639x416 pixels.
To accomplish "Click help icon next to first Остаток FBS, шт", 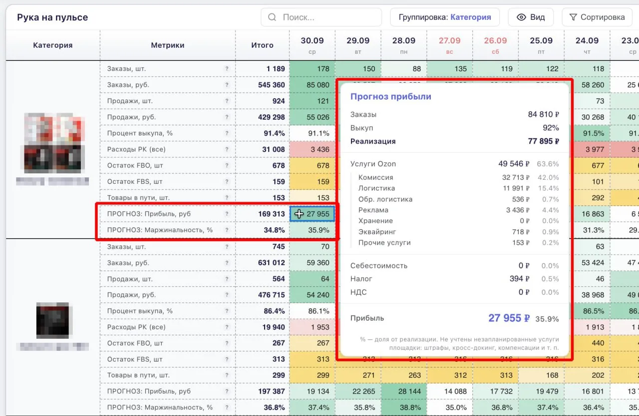I will tap(227, 182).
